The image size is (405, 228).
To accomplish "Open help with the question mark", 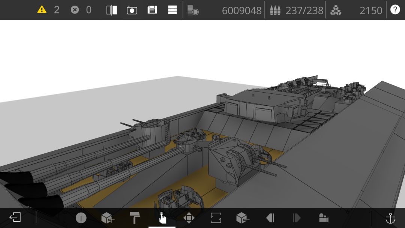I will 395,10.
